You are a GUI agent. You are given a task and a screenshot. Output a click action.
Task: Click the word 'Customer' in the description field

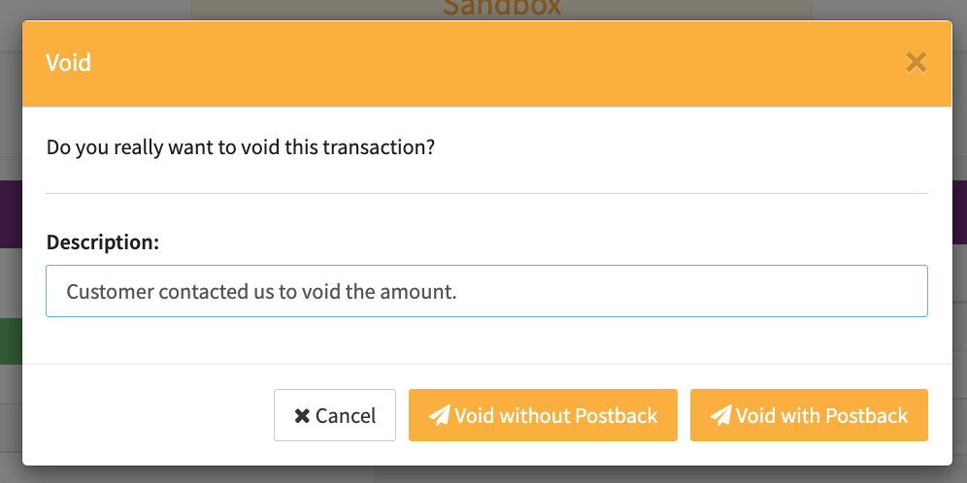[105, 291]
